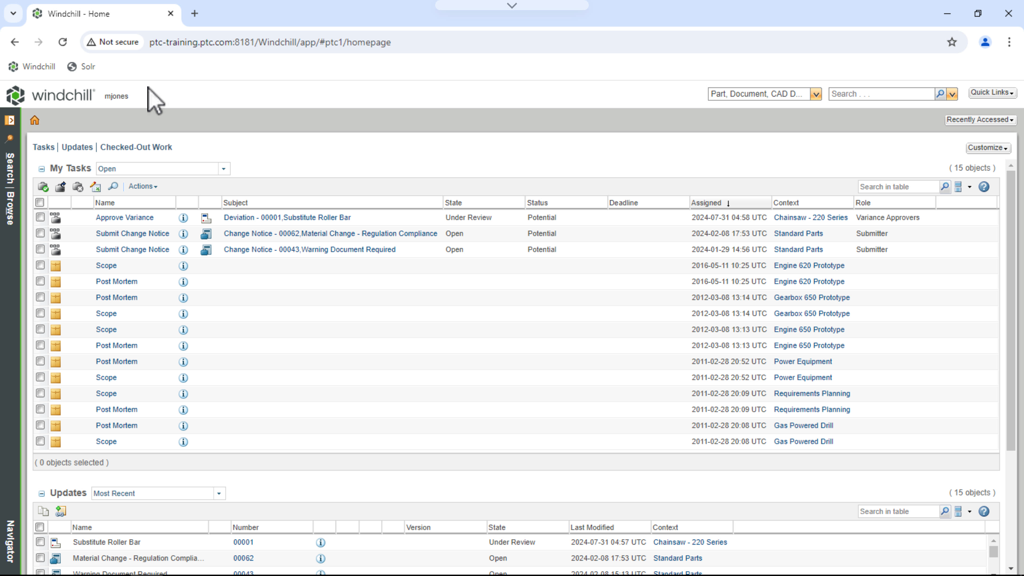The height and width of the screenshot is (576, 1024).
Task: Collapse the My Tasks section
Action: click(x=42, y=169)
